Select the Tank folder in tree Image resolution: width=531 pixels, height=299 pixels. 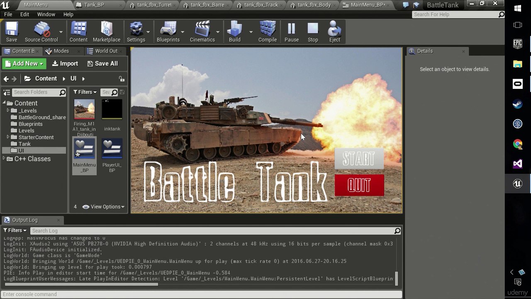(24, 144)
